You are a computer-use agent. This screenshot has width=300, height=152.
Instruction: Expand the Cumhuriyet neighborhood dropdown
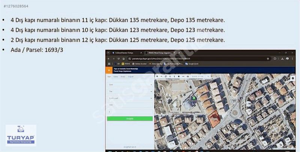(130, 98)
